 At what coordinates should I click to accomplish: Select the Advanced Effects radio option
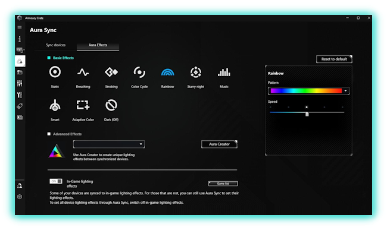click(49, 134)
